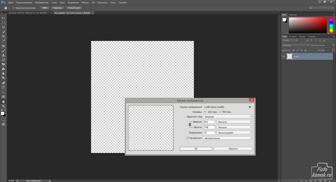Select the Crop tool in the toolbar
The image size is (336, 182).
3,36
